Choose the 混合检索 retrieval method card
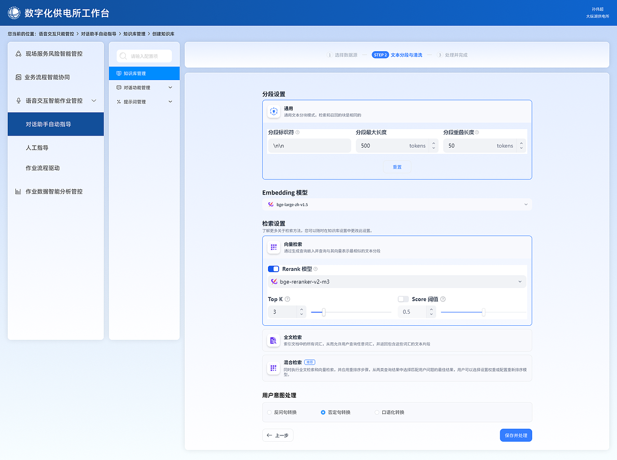Screen dimensions: 617x460 [x=397, y=368]
